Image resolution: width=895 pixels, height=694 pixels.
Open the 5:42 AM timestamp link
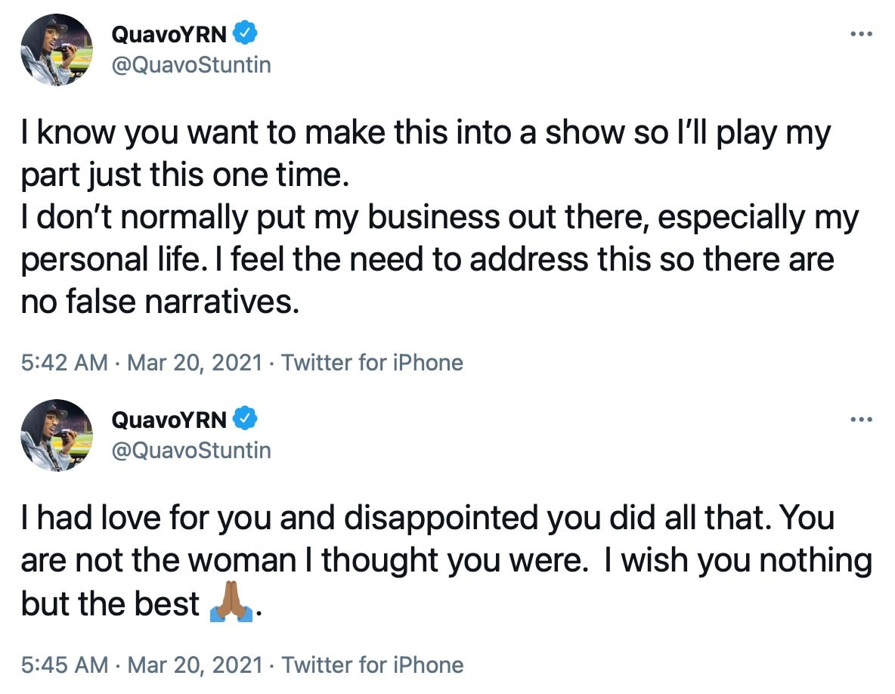point(64,363)
